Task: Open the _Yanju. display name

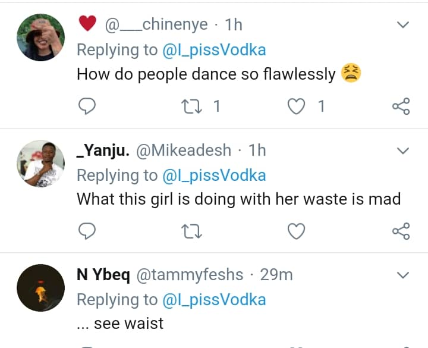Action: tap(103, 150)
